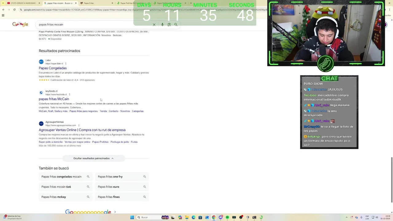The width and height of the screenshot is (393, 221).
Task: Collapse sponsored results with Ocultar resultados patrocinados
Action: [93, 158]
